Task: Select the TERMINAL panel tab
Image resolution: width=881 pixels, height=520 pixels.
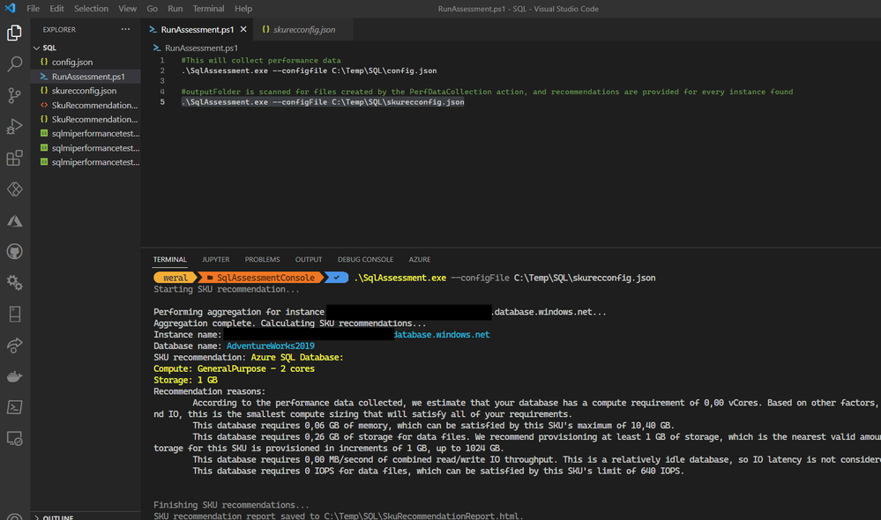Action: tap(169, 259)
